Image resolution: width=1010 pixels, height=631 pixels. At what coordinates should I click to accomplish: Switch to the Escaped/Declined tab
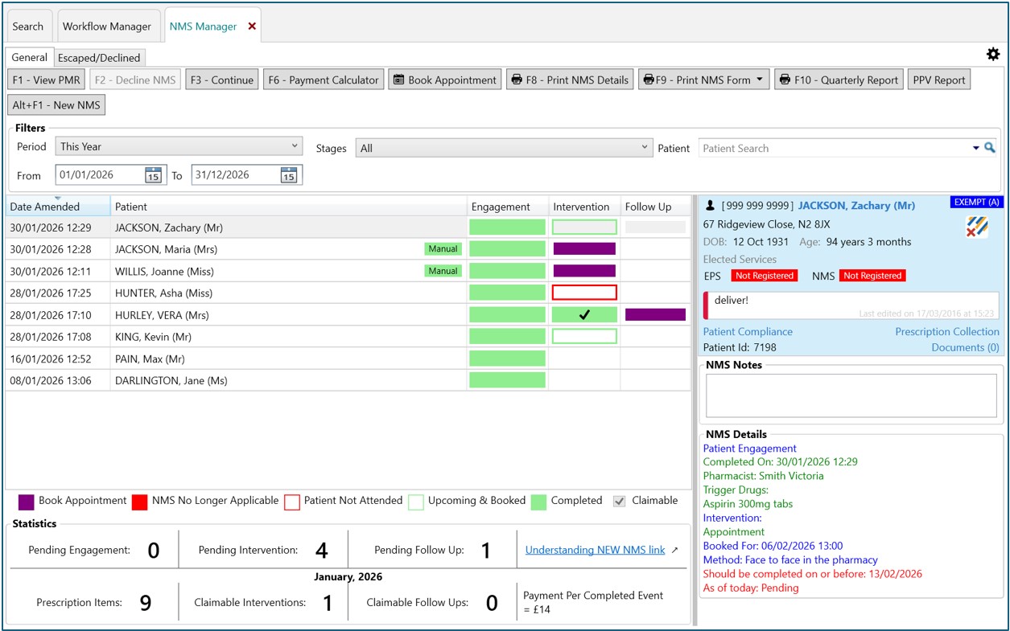(99, 58)
